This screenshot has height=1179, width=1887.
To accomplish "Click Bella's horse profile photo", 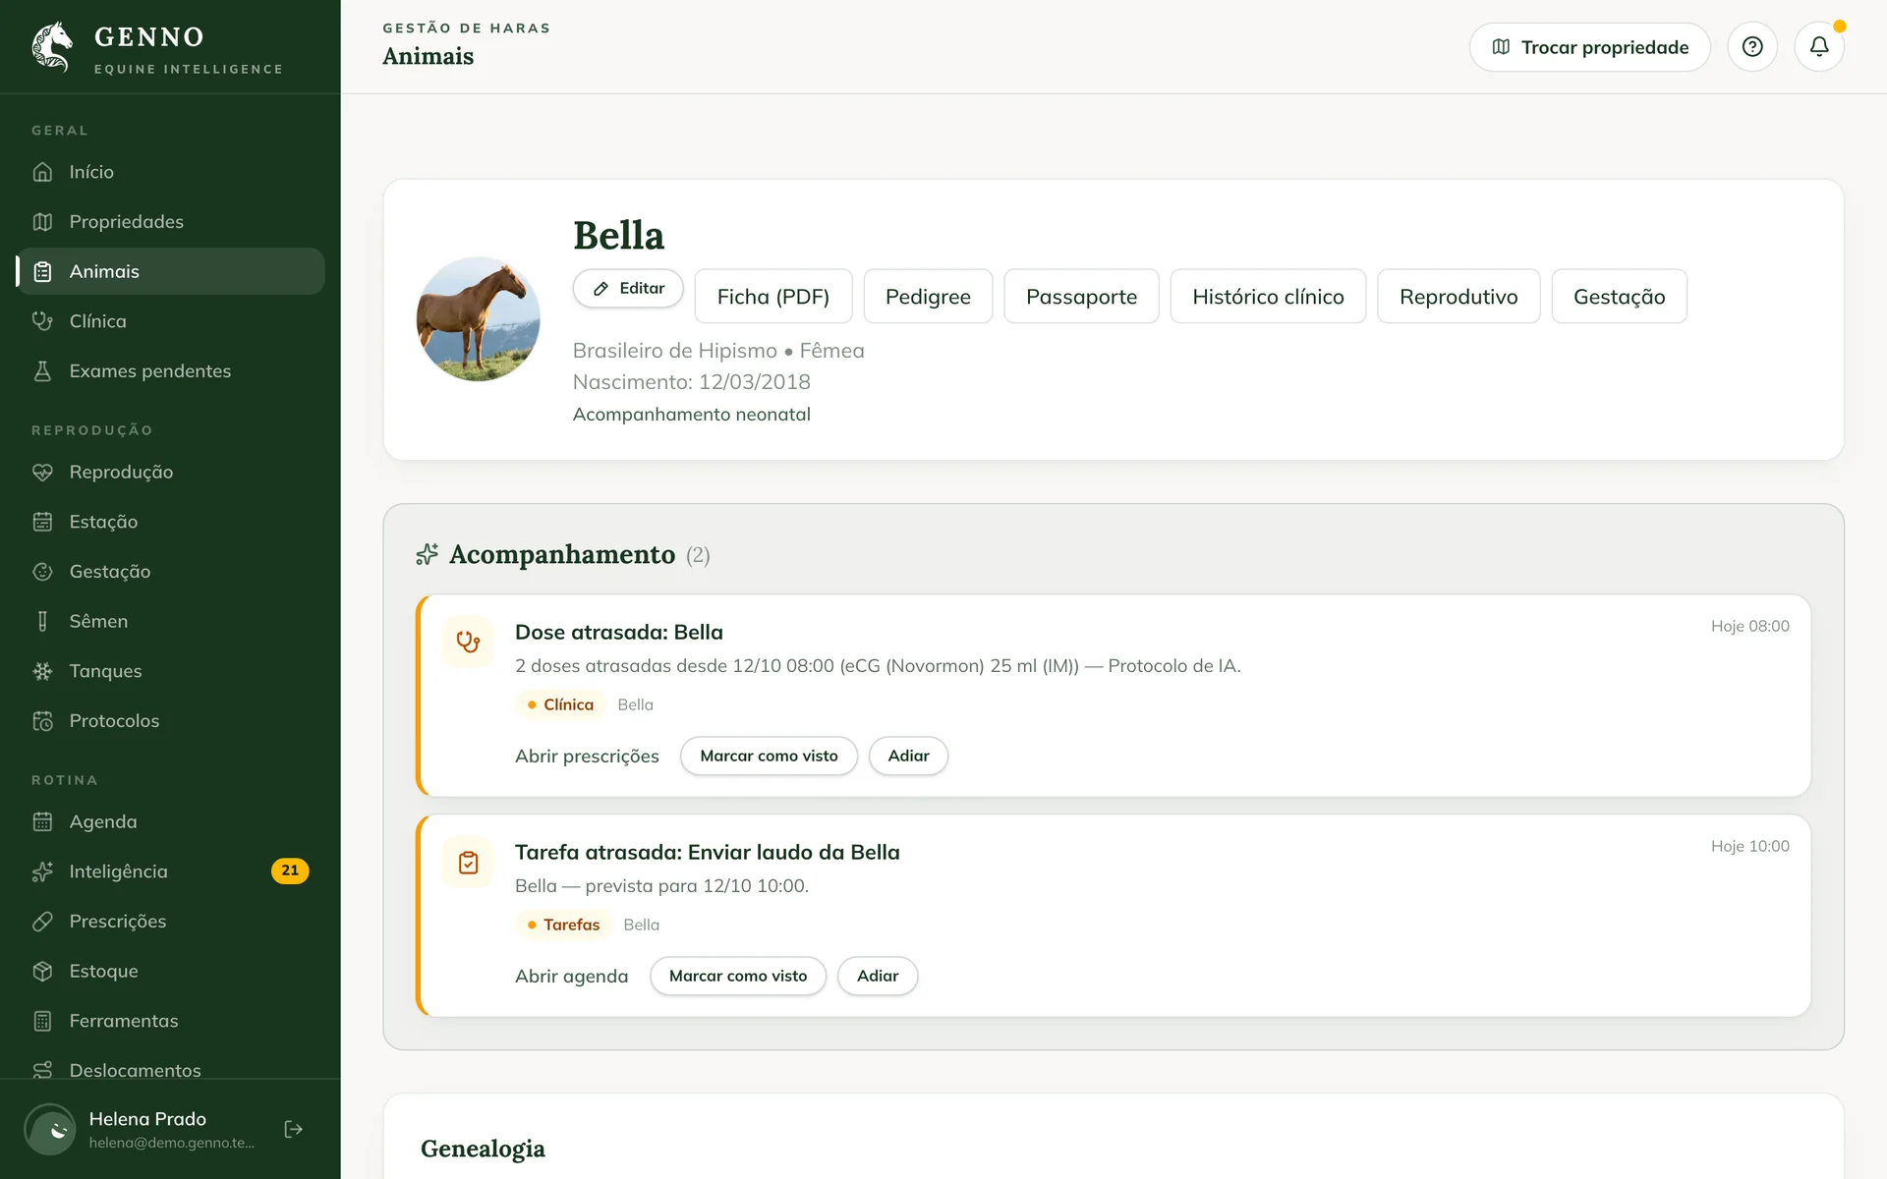I will [x=479, y=319].
